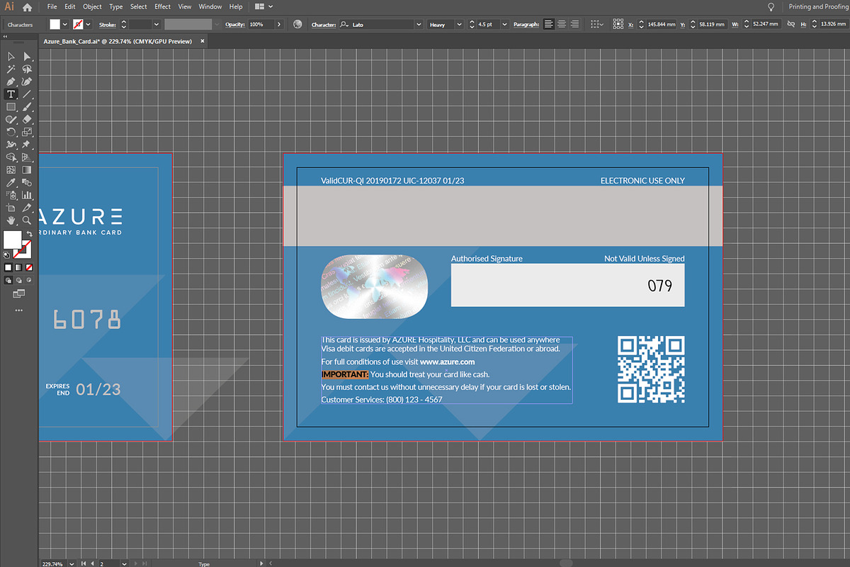850x567 pixels.
Task: Set color mode for fill
Action: pyautogui.click(x=8, y=268)
